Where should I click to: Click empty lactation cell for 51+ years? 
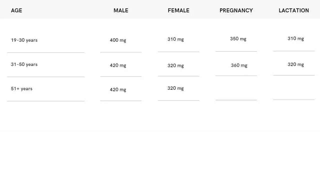(x=294, y=88)
